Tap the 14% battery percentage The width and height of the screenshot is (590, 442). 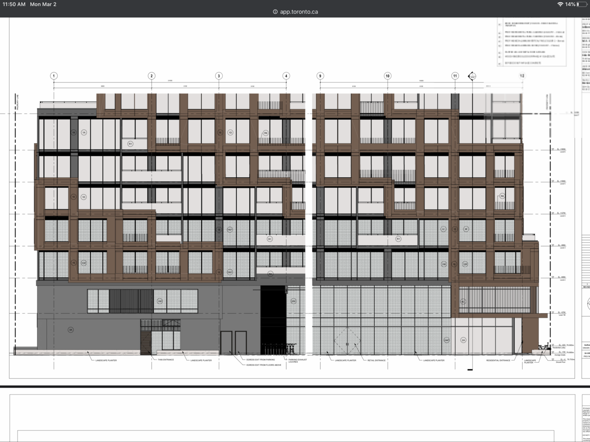click(570, 4)
